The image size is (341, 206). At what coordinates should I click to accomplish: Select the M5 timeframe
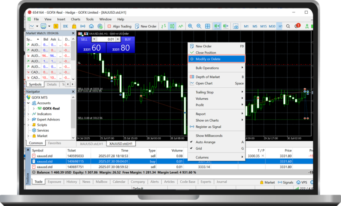pos(255,26)
